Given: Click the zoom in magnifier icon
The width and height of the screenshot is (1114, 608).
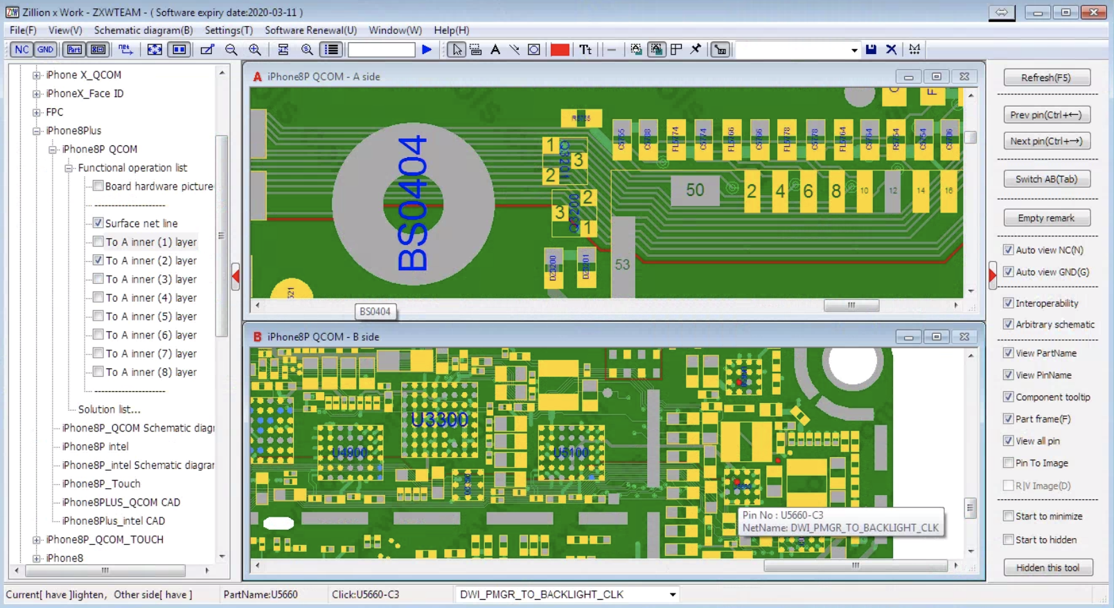Looking at the screenshot, I should click(x=255, y=49).
